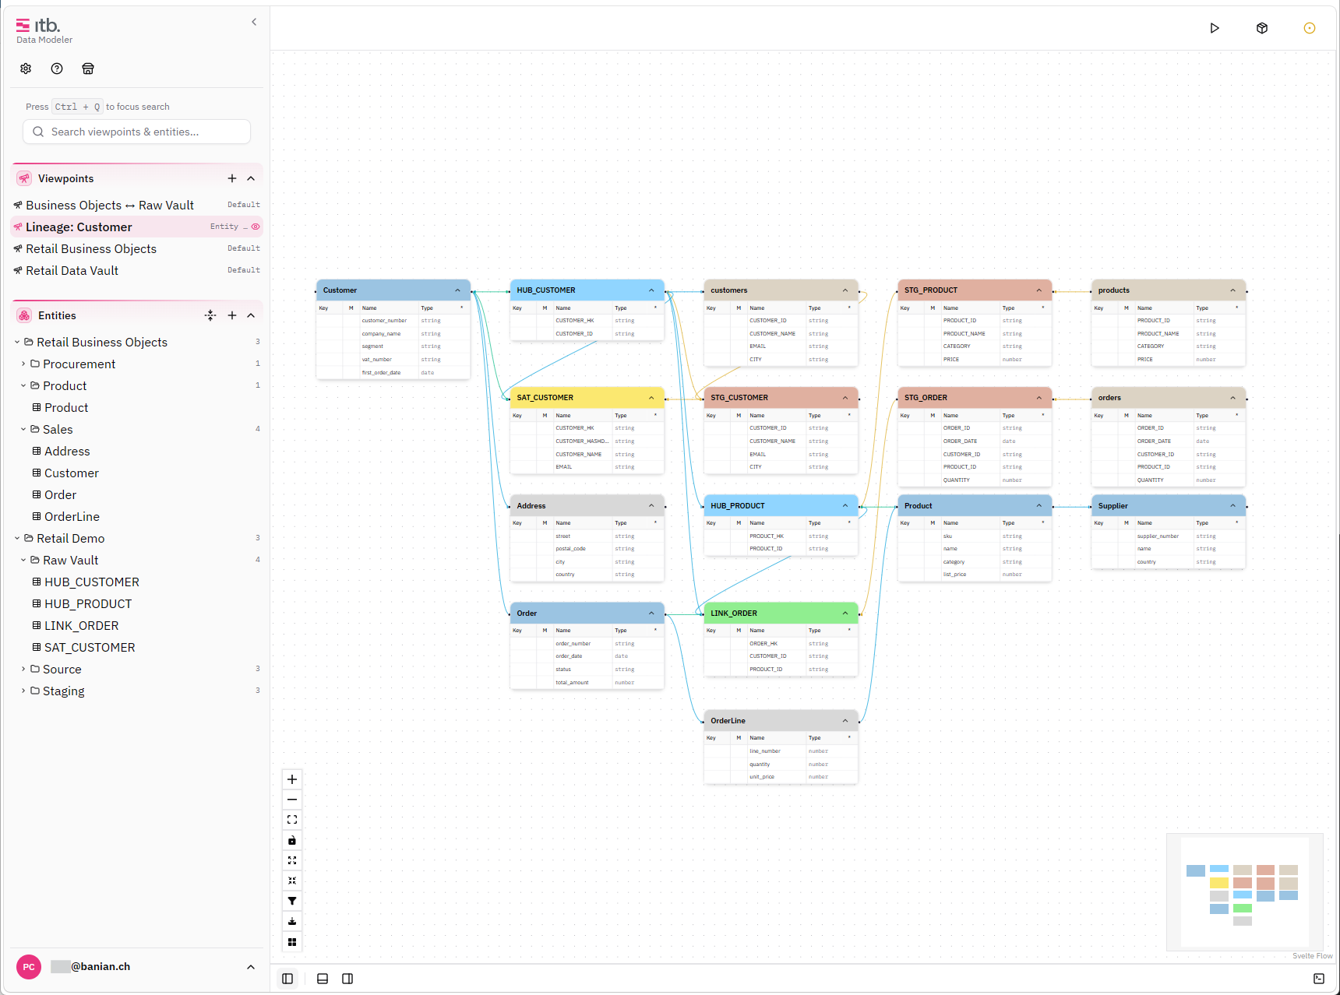Screen dimensions: 1340x995
Task: Click the grid layout control
Action: pos(292,942)
